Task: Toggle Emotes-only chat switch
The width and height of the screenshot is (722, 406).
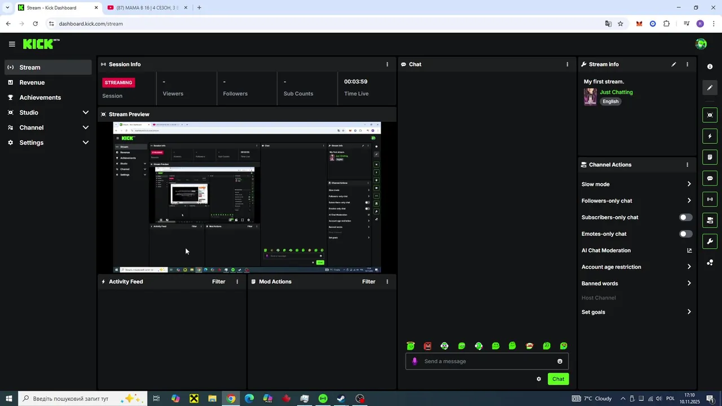Action: 685,233
